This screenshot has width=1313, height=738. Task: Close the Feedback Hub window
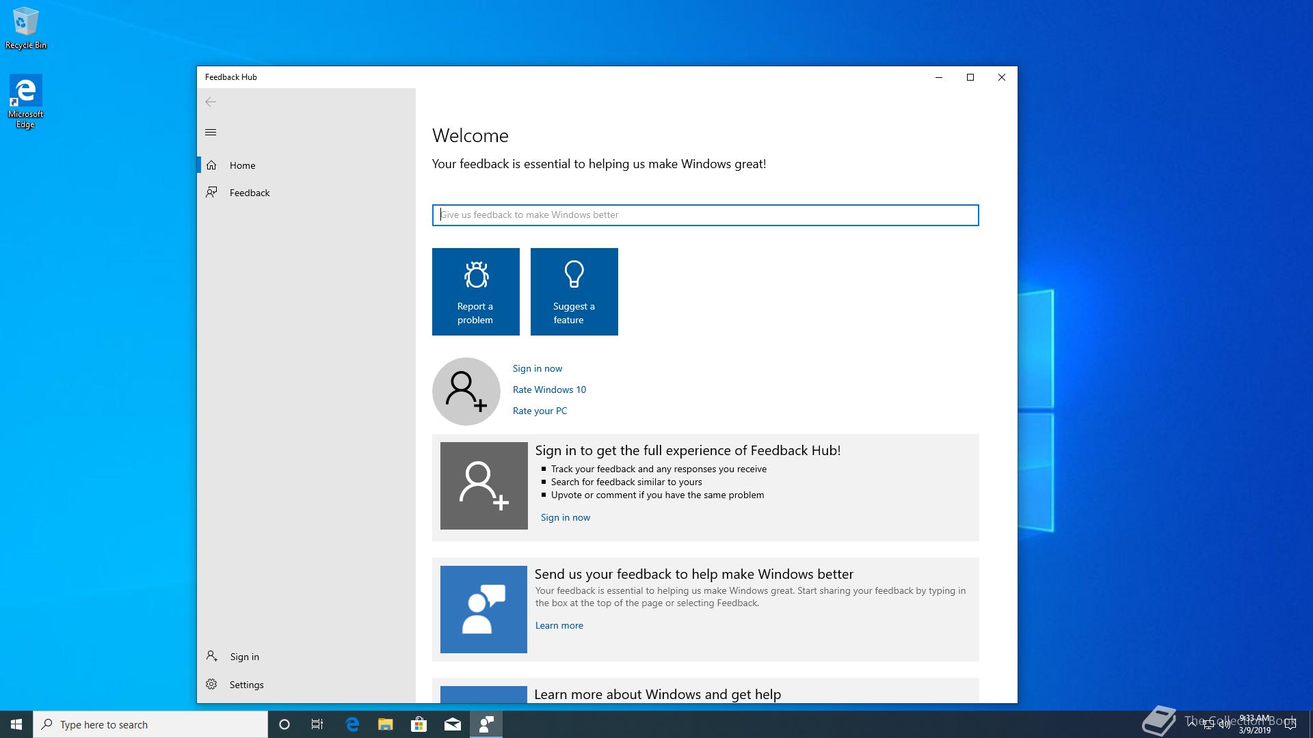click(1002, 77)
